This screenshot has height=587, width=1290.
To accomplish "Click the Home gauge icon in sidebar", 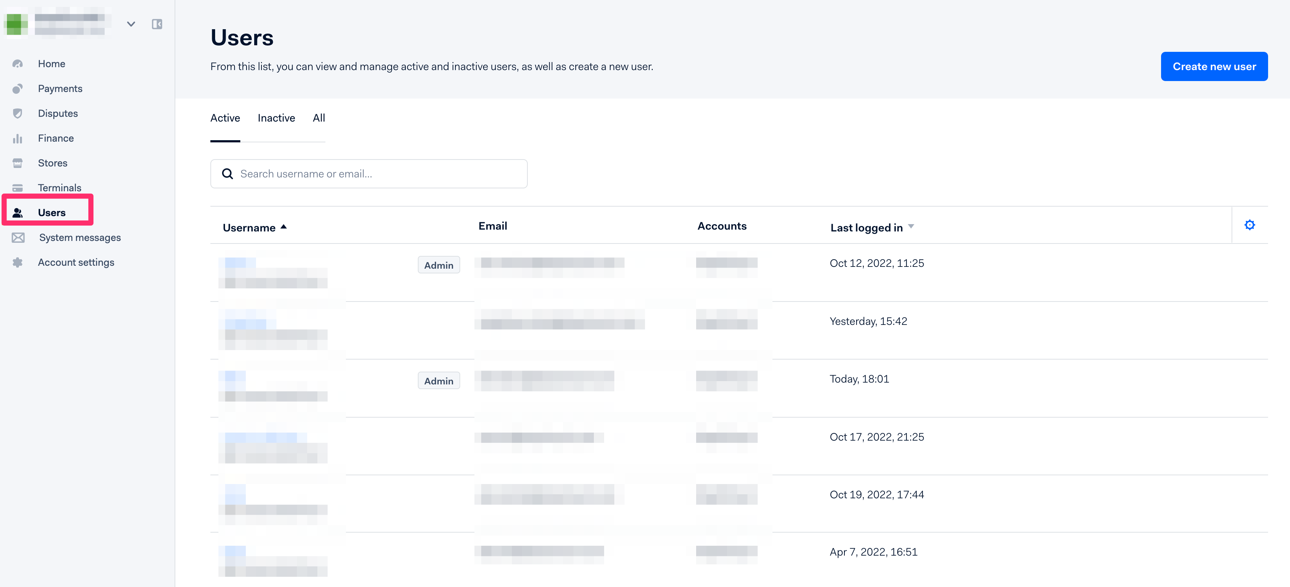I will (18, 64).
